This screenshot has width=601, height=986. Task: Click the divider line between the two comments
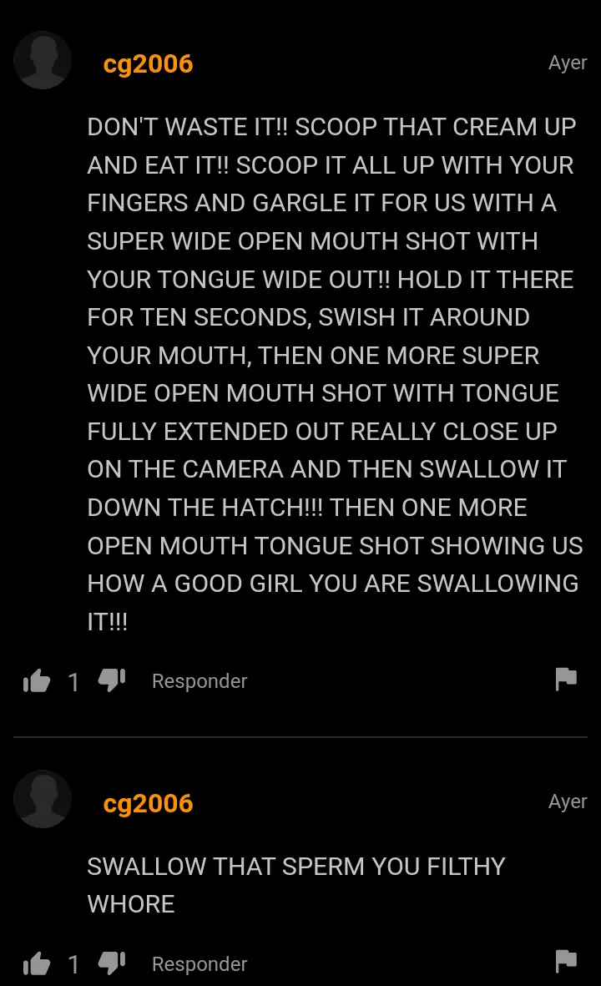coord(300,736)
